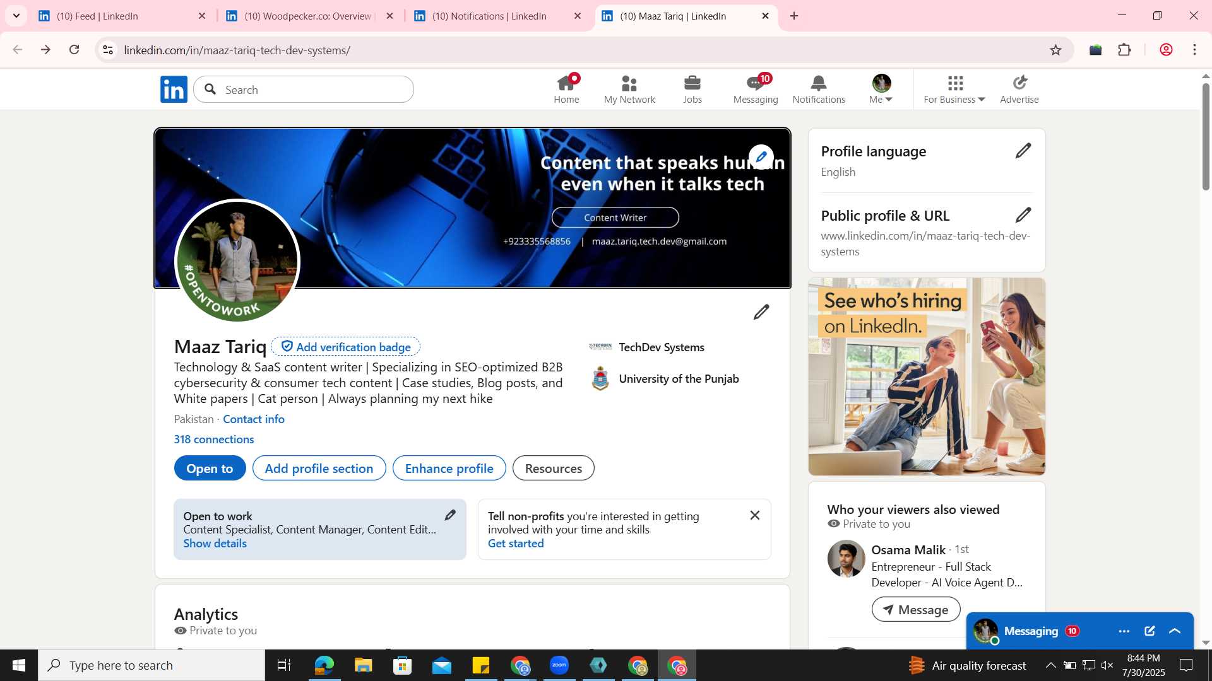Open Chrome profile icon
Viewport: 1212px width, 681px height.
point(1166,50)
